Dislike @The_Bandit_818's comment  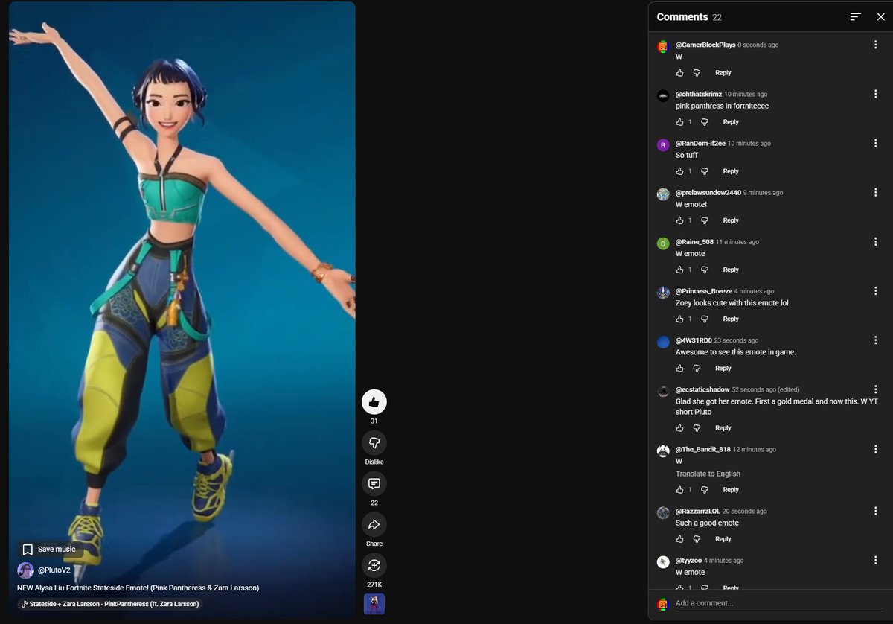pyautogui.click(x=705, y=490)
